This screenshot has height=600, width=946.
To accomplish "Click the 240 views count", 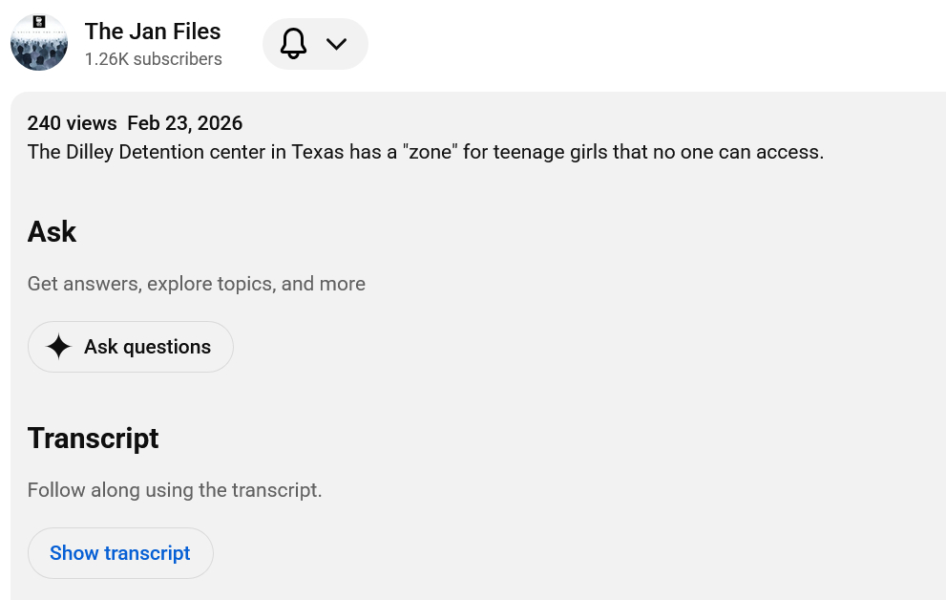I will click(x=72, y=123).
